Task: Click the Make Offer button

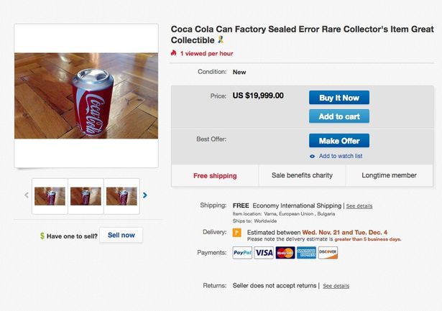Action: coord(339,140)
